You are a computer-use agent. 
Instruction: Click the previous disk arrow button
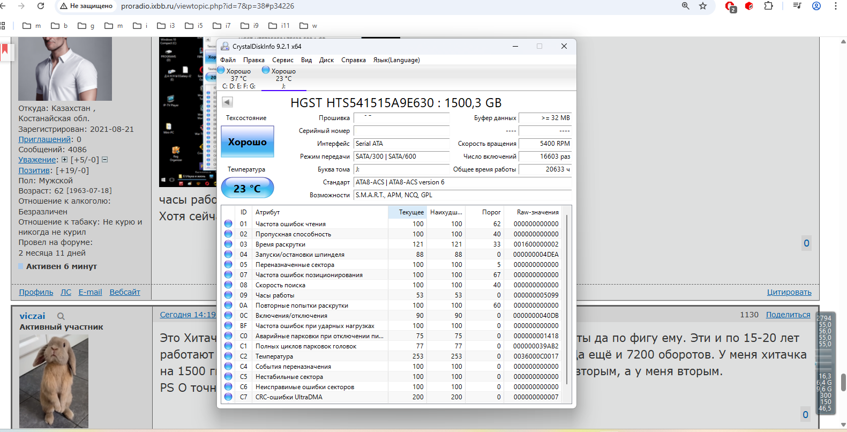[227, 102]
